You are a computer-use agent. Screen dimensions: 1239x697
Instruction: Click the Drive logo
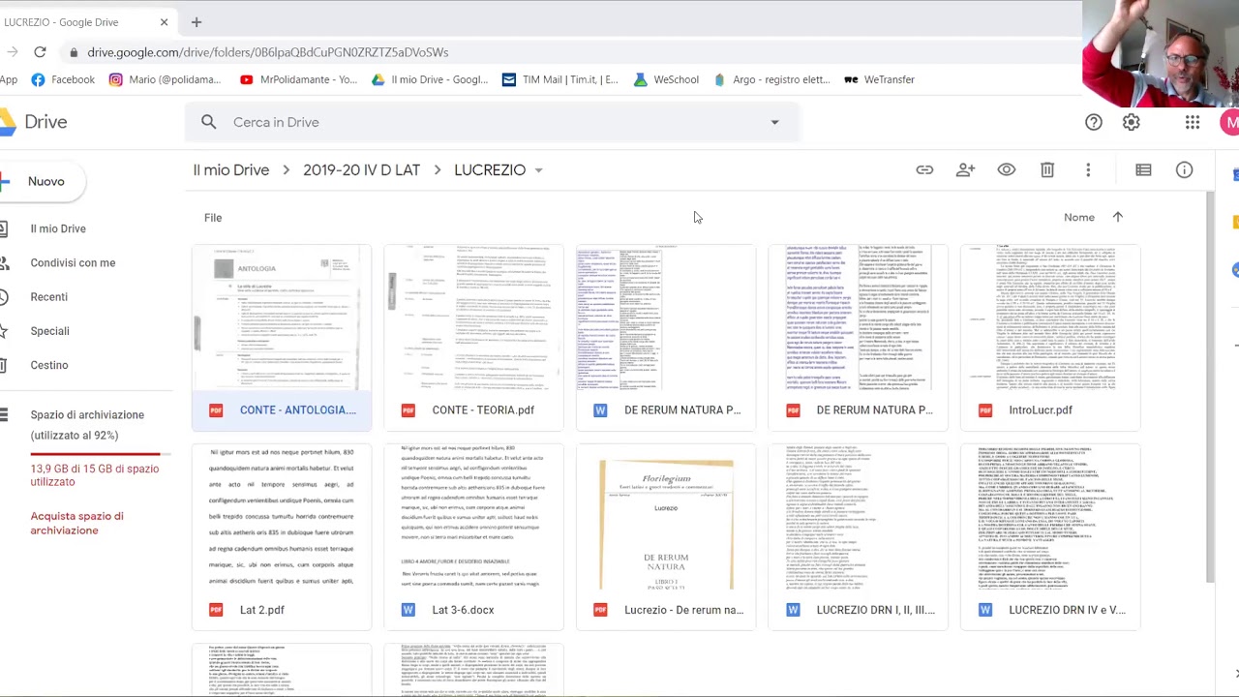(34, 122)
